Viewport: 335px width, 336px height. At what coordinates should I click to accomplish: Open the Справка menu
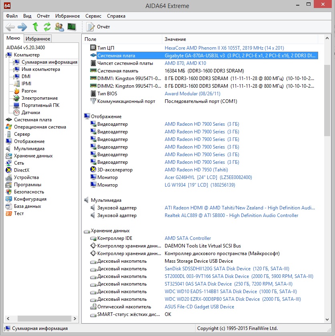pos(116,16)
